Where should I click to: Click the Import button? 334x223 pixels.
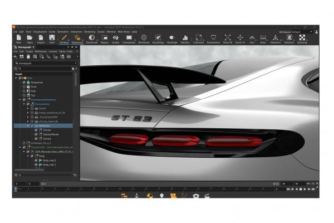[x=41, y=38]
